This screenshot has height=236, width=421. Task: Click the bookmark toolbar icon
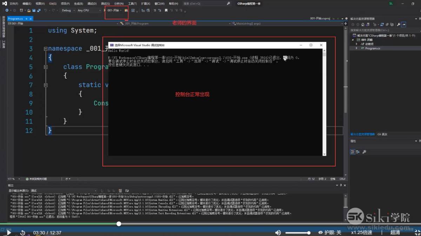[166, 10]
